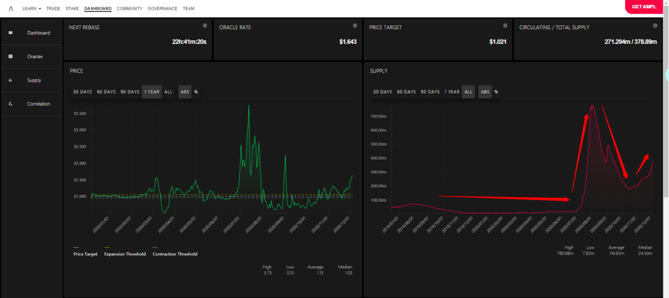Viewport: 669px width, 298px height.
Task: Open the Correlation sidebar dots icon
Action: [11, 103]
